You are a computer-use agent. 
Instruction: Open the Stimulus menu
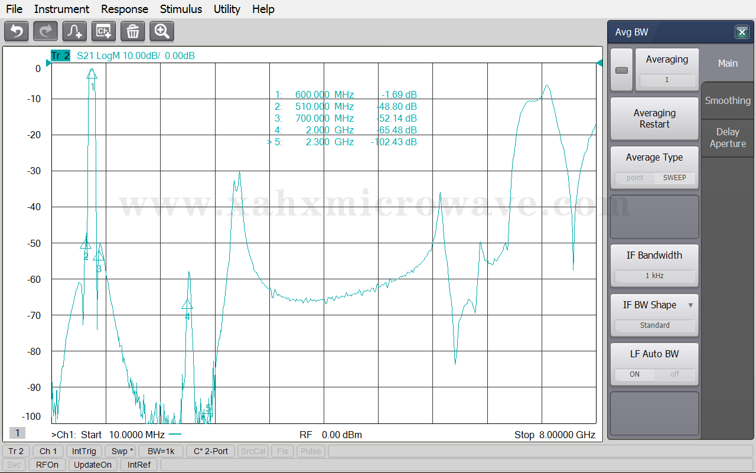coord(181,9)
